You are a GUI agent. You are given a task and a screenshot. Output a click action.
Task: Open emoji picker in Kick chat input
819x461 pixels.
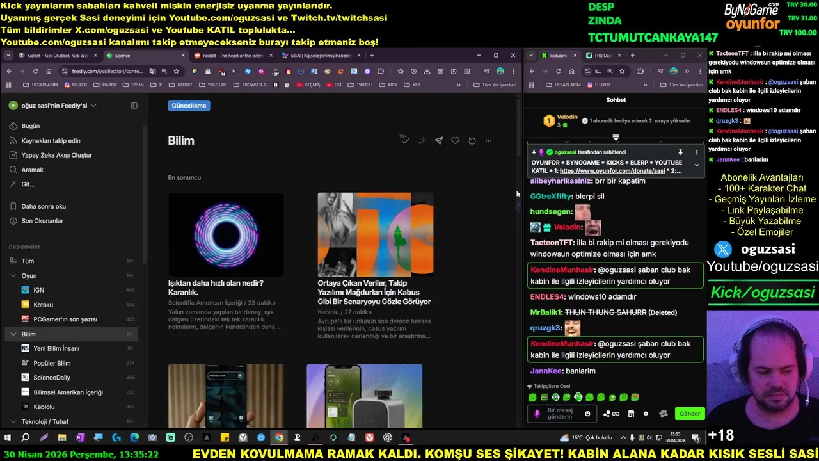(x=587, y=414)
